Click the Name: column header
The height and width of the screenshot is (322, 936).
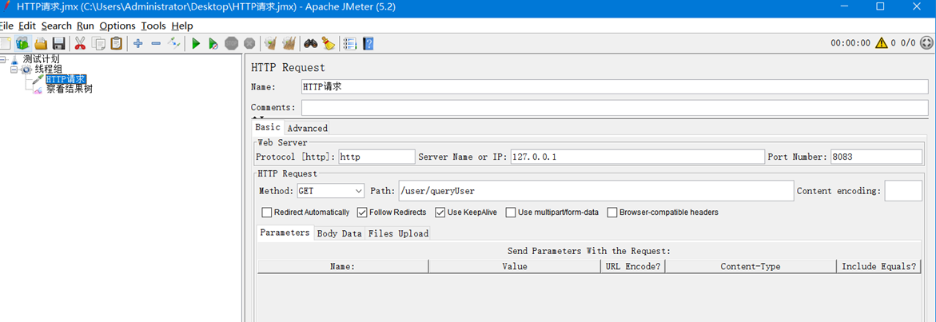click(x=343, y=267)
